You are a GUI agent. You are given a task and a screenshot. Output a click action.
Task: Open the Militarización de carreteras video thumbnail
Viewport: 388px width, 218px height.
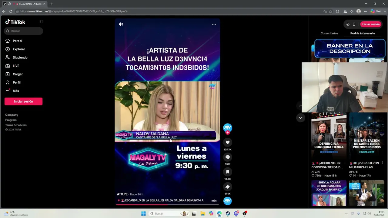366,136
